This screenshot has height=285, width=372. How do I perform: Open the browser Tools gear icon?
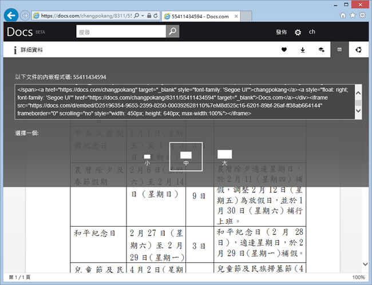tap(362, 15)
